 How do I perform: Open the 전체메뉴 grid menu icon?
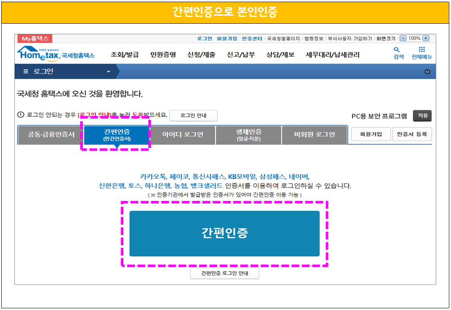point(421,52)
